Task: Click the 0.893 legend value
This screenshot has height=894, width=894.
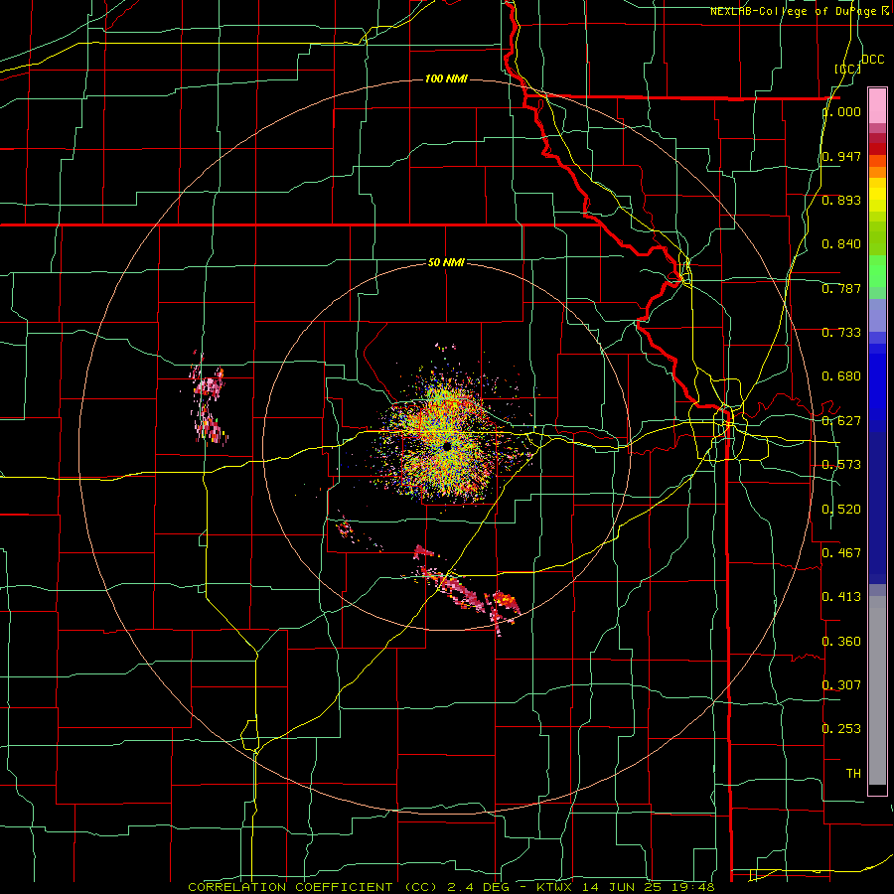Action: pyautogui.click(x=841, y=200)
